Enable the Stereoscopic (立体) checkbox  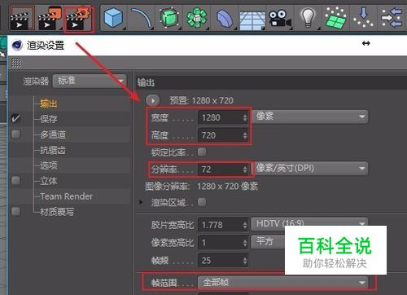15,180
